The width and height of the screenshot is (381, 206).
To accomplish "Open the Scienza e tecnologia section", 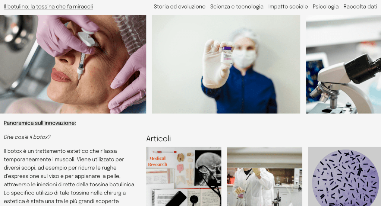I will 237,7.
